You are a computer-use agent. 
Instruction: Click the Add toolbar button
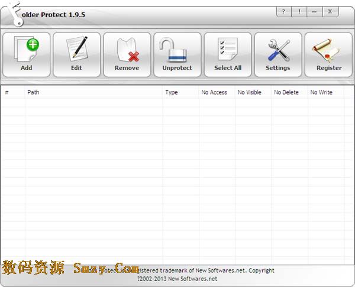tap(27, 55)
